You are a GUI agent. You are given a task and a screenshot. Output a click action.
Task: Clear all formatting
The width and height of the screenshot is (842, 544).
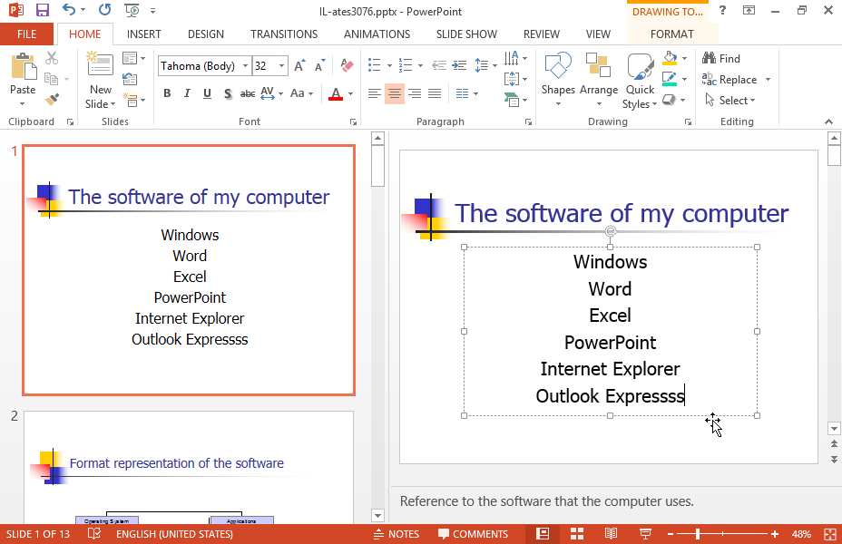[x=347, y=65]
